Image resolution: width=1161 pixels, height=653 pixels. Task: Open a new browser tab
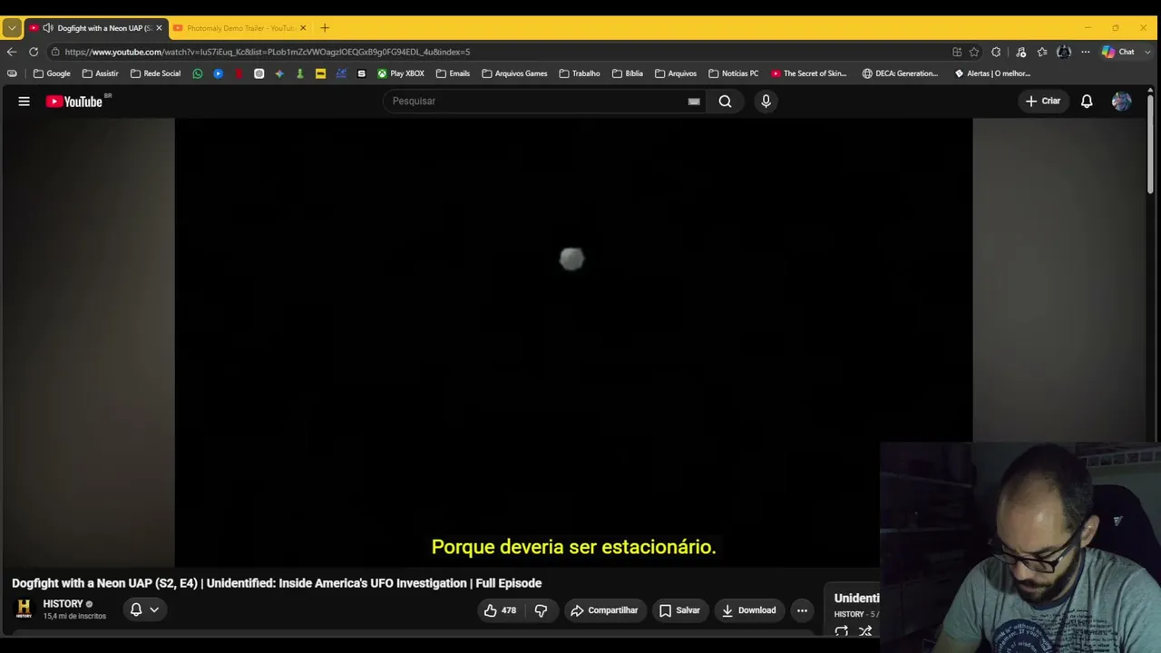tap(325, 28)
